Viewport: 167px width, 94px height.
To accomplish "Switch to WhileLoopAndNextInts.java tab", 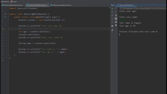I will pyautogui.click(x=62, y=5).
